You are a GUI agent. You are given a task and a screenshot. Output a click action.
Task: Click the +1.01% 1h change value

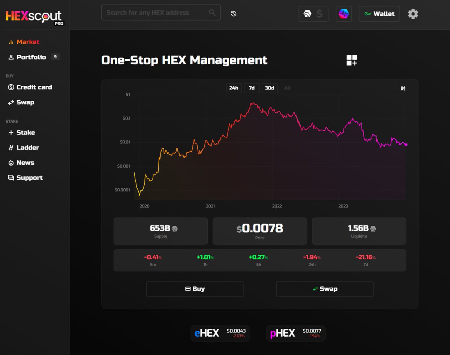tap(205, 257)
